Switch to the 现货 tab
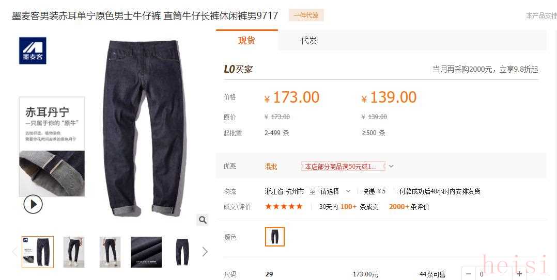557x280 pixels. click(246, 40)
